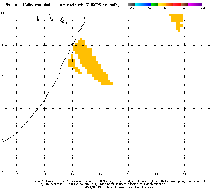Click the longitude label 54

pos(128,174)
